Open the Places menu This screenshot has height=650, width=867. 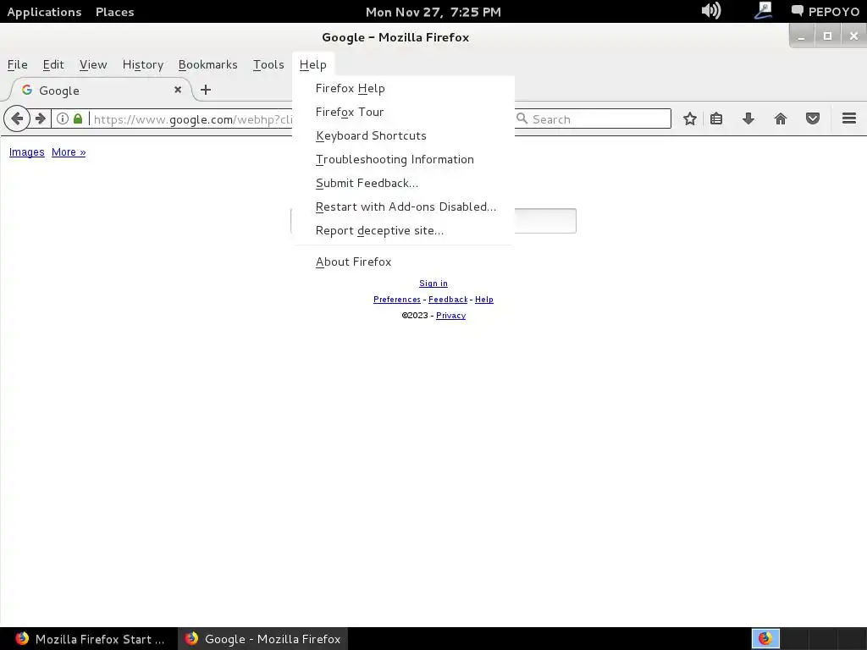[114, 12]
